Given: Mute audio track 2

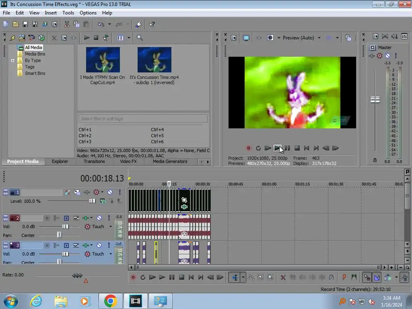Looking at the screenshot, I should pyautogui.click(x=99, y=218).
